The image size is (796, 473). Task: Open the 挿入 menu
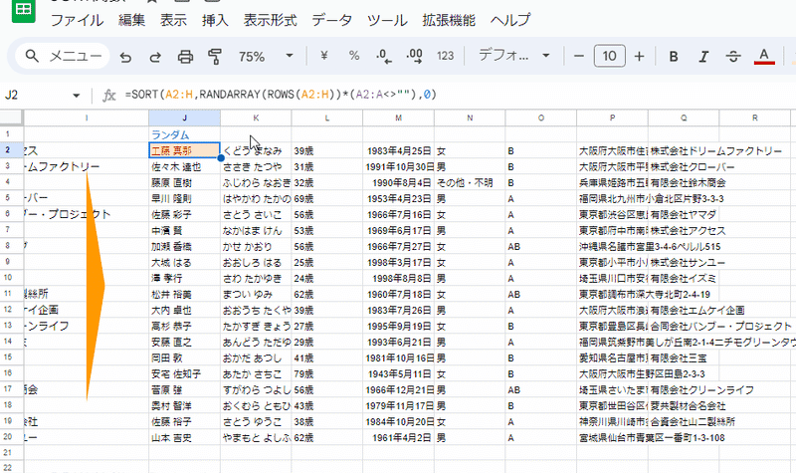click(215, 20)
